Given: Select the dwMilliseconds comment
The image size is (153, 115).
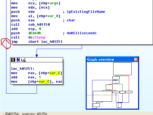Looking at the screenshot, I should click(82, 33).
